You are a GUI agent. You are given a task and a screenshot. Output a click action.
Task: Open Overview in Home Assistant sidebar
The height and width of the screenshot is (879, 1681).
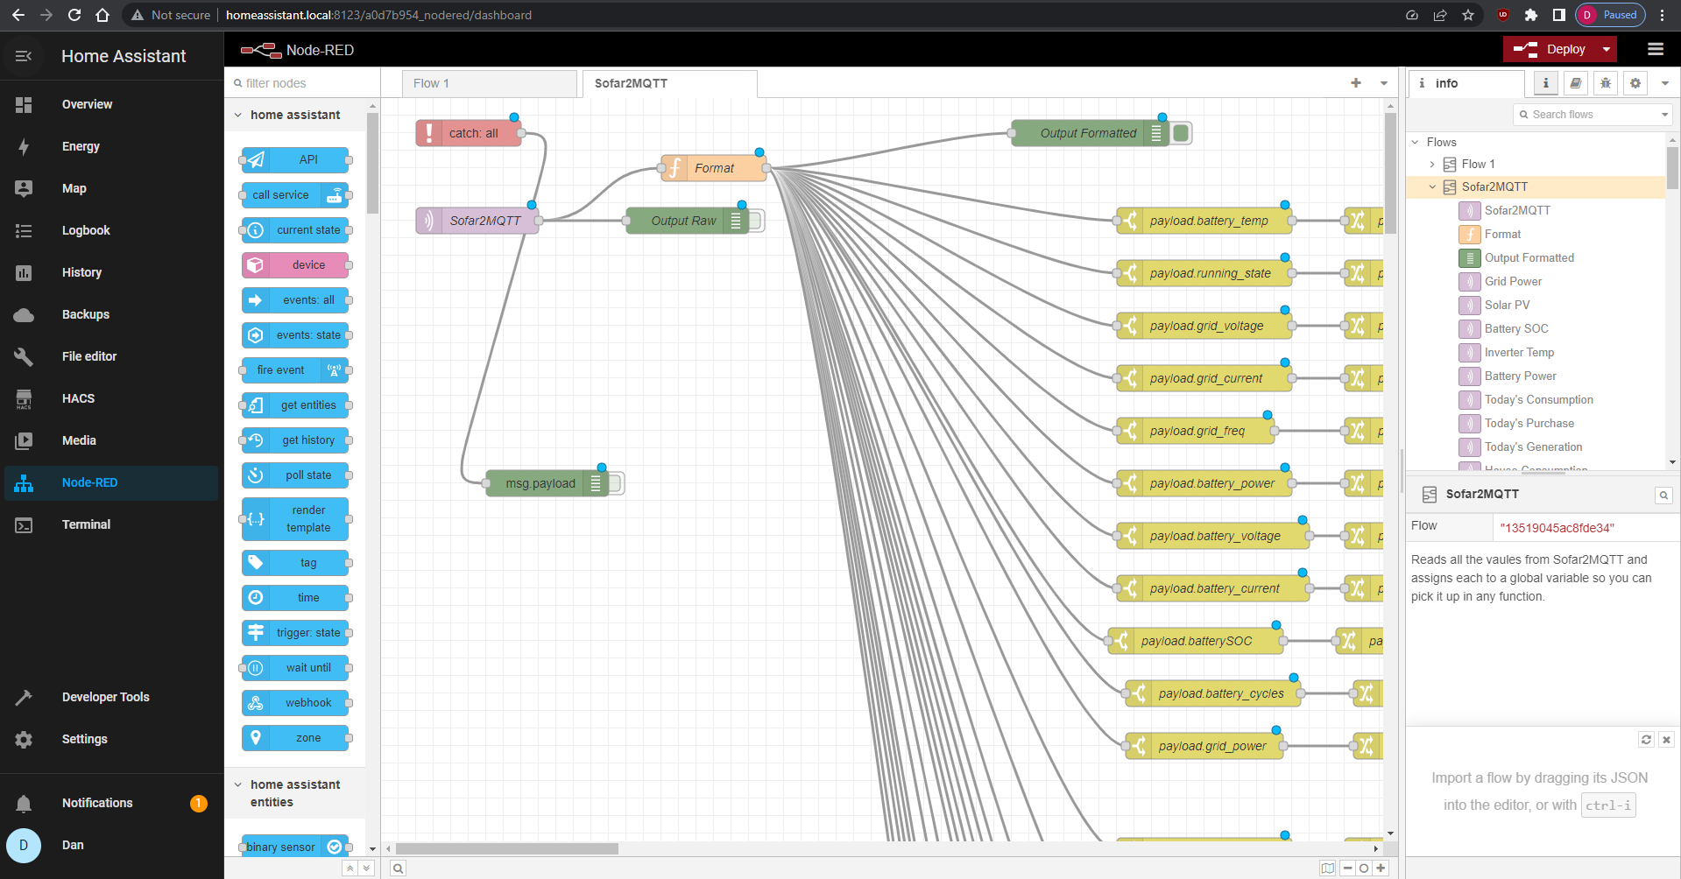(109, 104)
